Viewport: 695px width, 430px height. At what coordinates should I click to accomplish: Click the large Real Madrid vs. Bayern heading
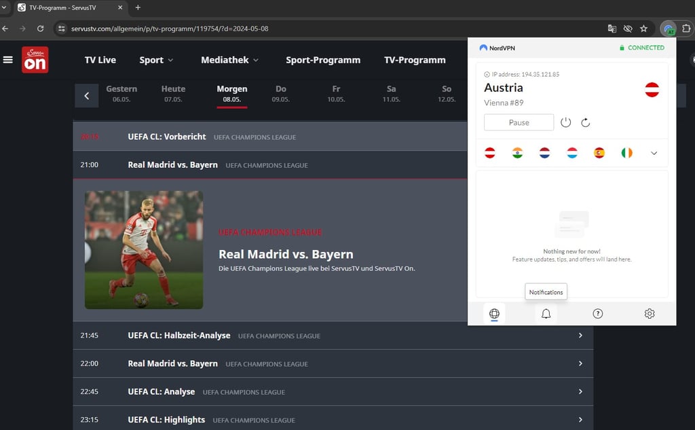pos(286,254)
